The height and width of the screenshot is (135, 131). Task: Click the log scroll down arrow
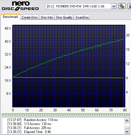(x=127, y=132)
